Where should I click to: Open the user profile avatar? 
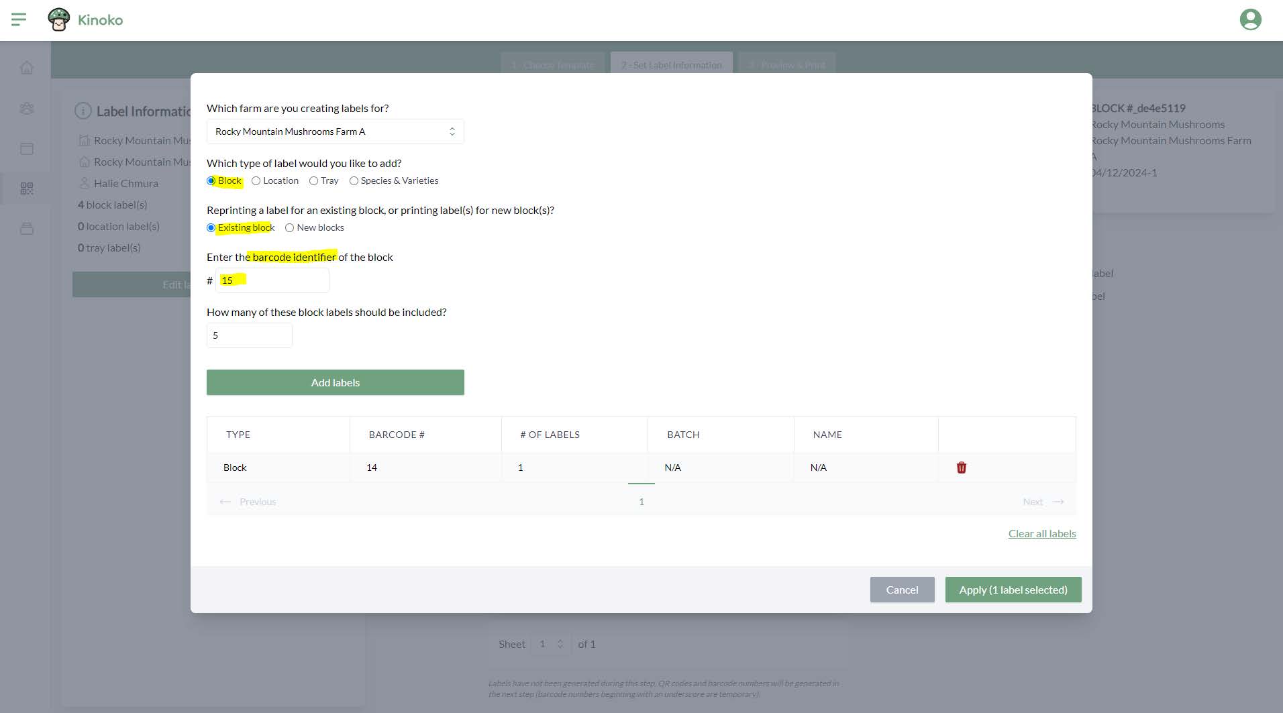click(x=1249, y=19)
